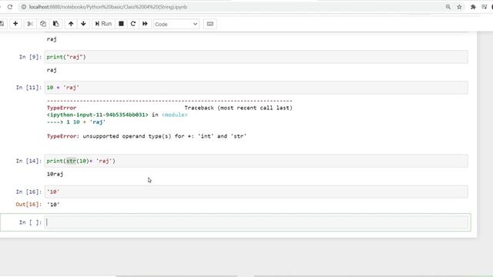Move selected cell down arrow
The image size is (493, 277).
[83, 24]
